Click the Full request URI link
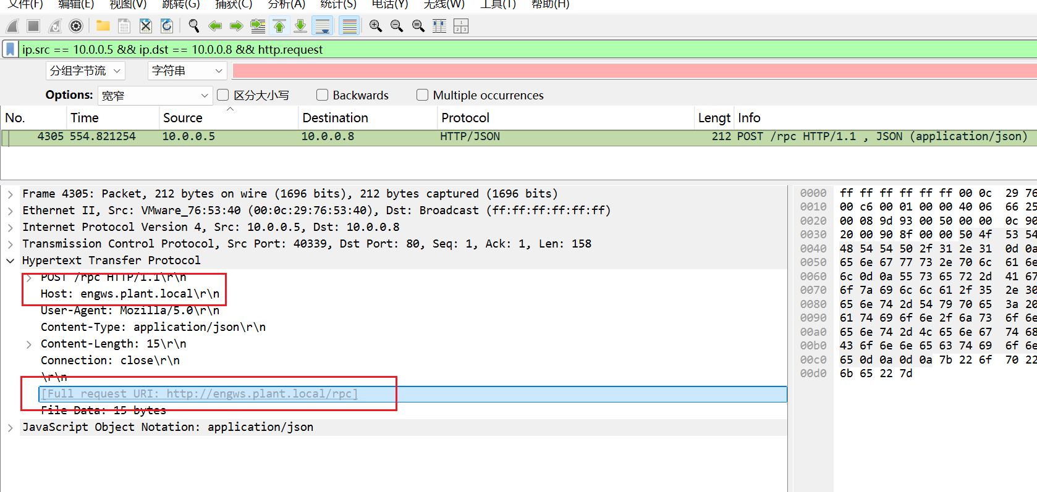 (200, 394)
